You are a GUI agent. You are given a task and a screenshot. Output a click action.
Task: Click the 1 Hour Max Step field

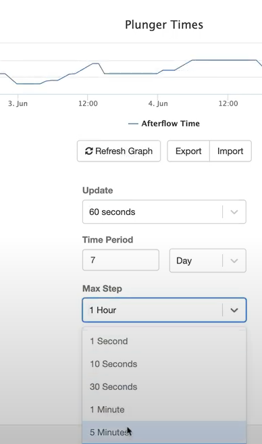(x=164, y=310)
